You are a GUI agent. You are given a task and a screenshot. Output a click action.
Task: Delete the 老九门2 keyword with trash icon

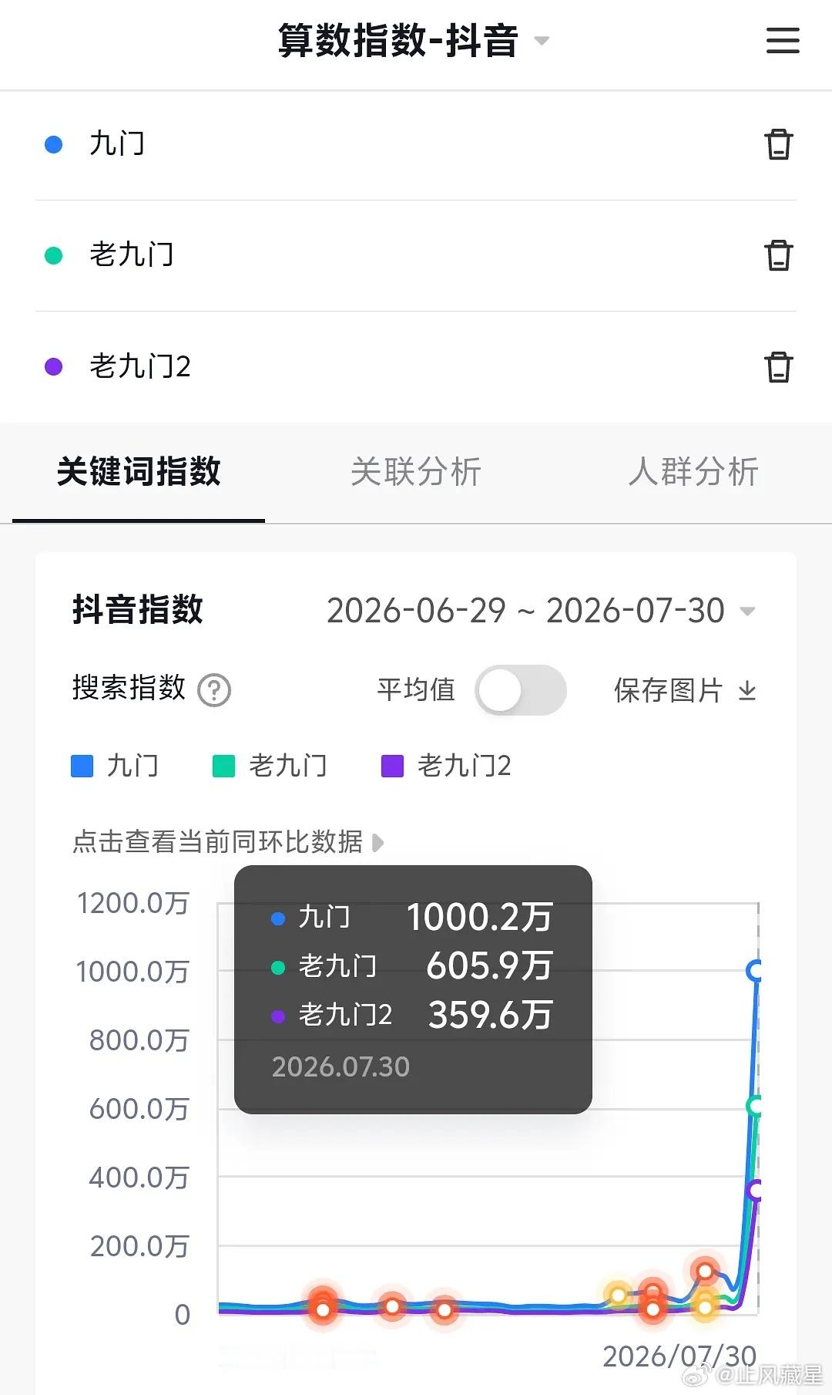(x=778, y=367)
